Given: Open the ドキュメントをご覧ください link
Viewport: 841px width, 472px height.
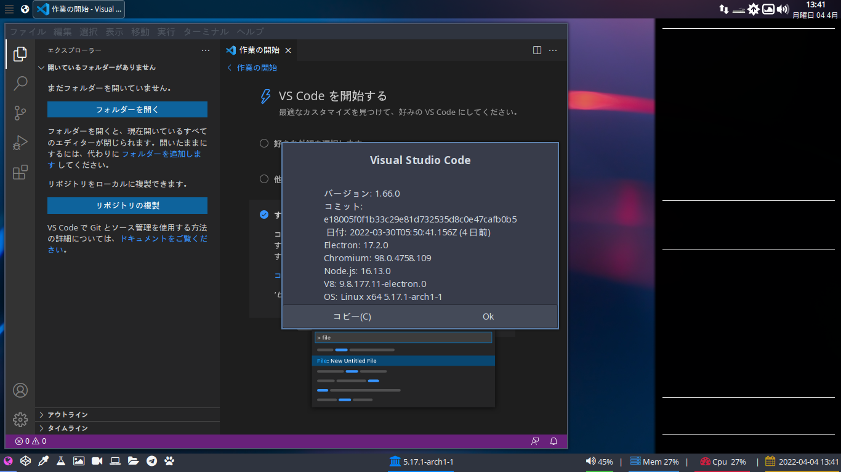Looking at the screenshot, I should (x=163, y=238).
